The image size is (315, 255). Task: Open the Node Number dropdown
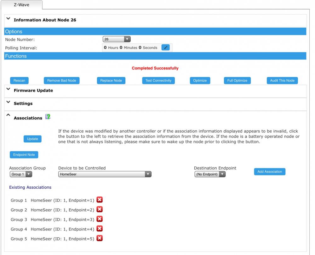(117, 39)
